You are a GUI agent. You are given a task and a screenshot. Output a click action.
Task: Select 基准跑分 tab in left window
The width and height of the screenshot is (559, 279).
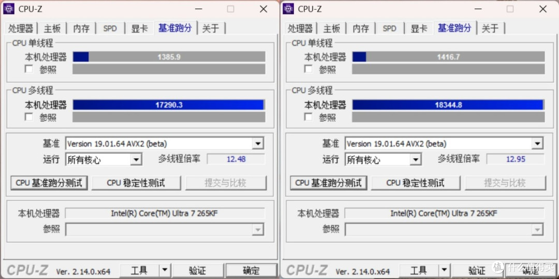[175, 28]
